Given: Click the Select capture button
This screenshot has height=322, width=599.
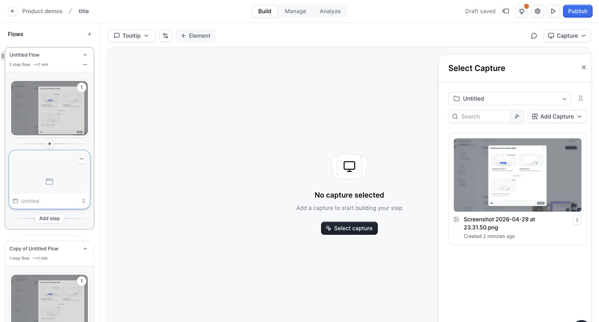Looking at the screenshot, I should click(349, 228).
